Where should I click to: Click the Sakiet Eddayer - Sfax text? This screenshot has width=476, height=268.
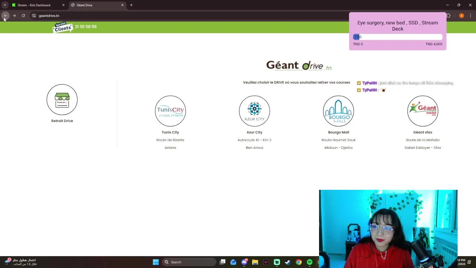pyautogui.click(x=423, y=148)
